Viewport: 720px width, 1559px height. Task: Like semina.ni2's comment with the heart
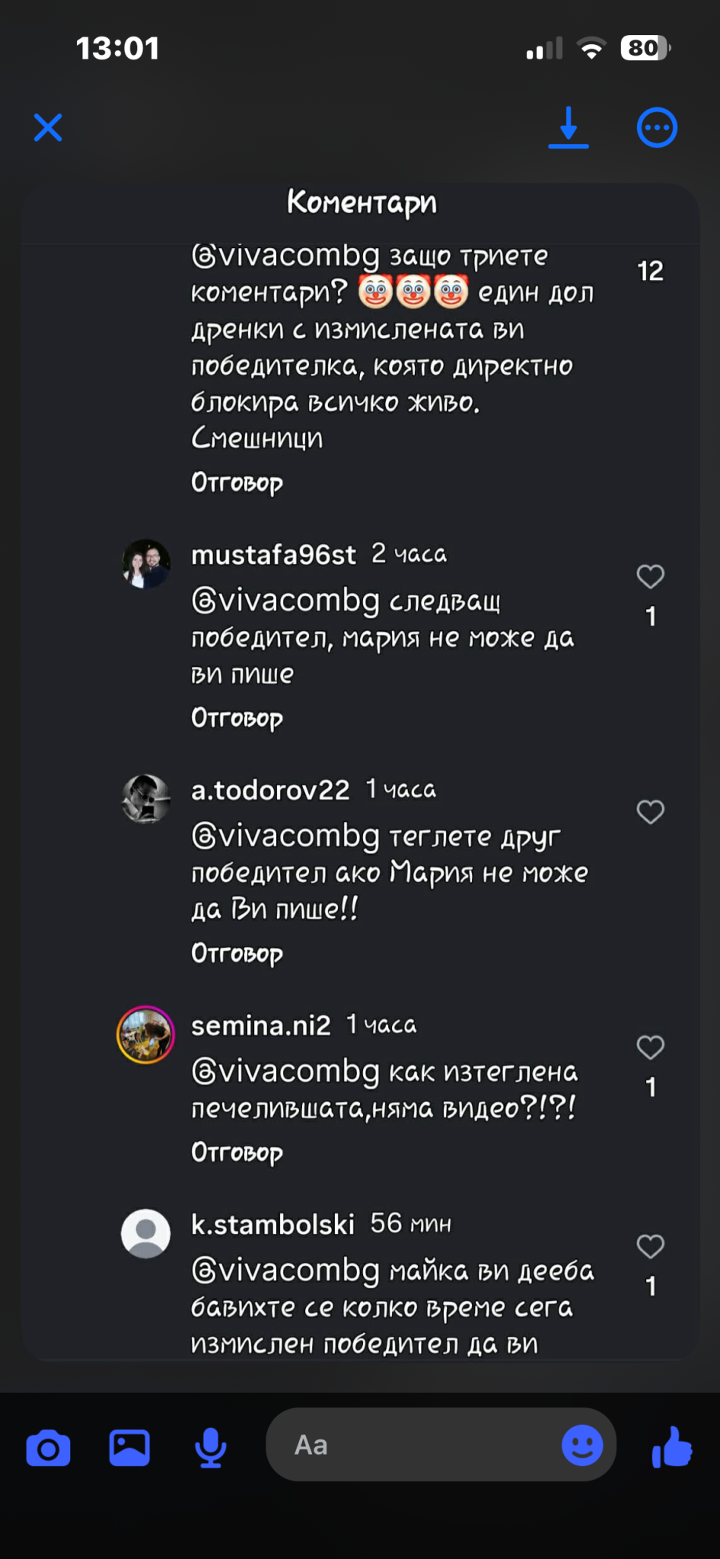pos(650,1047)
